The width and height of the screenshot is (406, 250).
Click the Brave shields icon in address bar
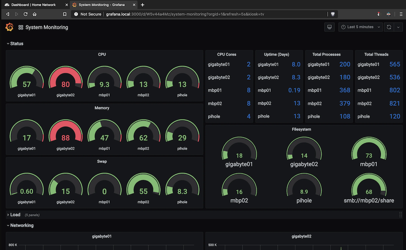point(333,14)
